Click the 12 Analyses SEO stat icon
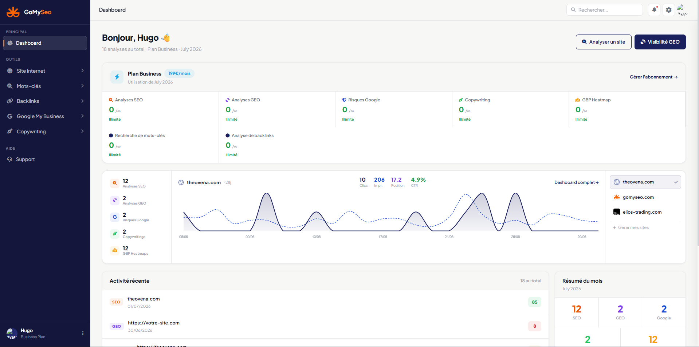Image resolution: width=699 pixels, height=347 pixels. coord(115,183)
